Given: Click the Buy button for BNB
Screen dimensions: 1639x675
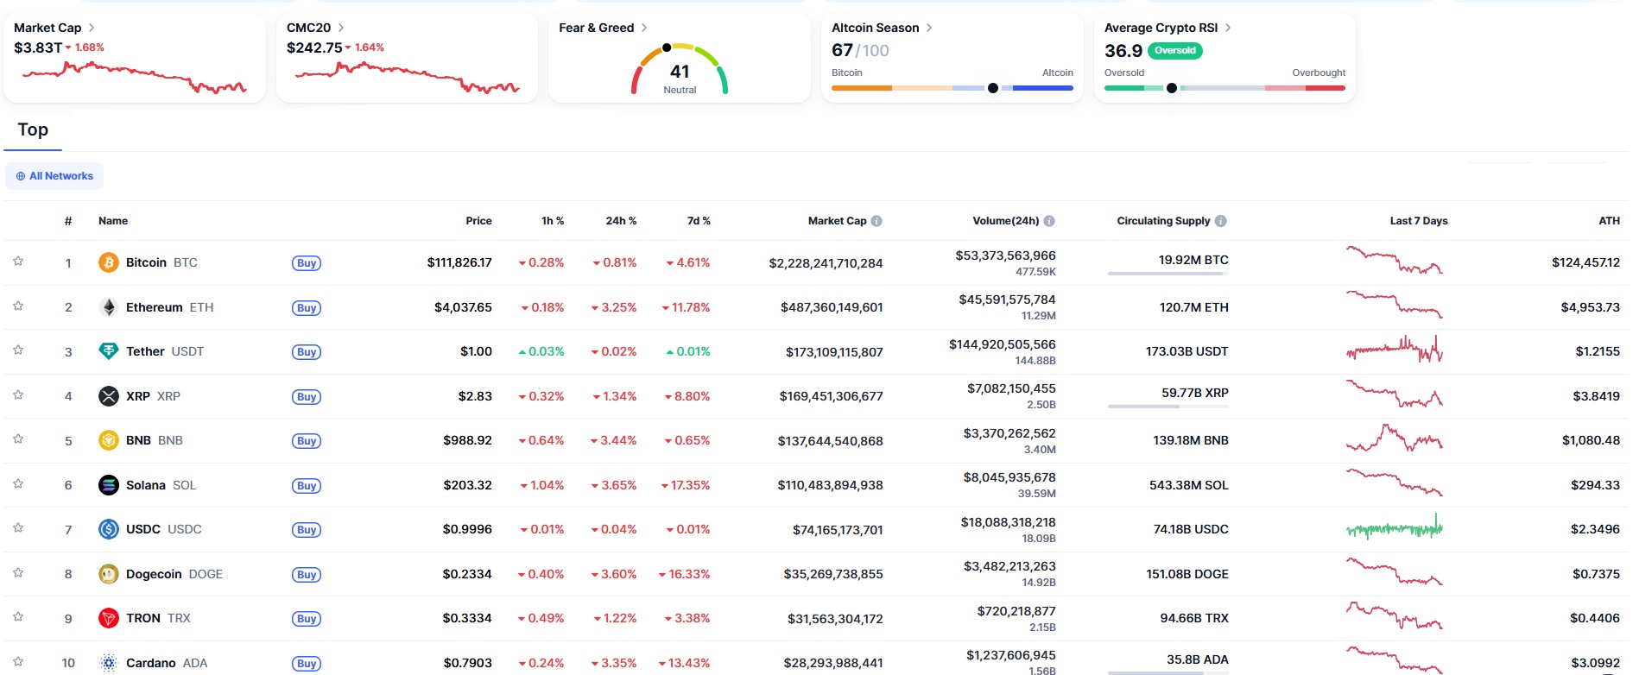Looking at the screenshot, I should coord(307,441).
